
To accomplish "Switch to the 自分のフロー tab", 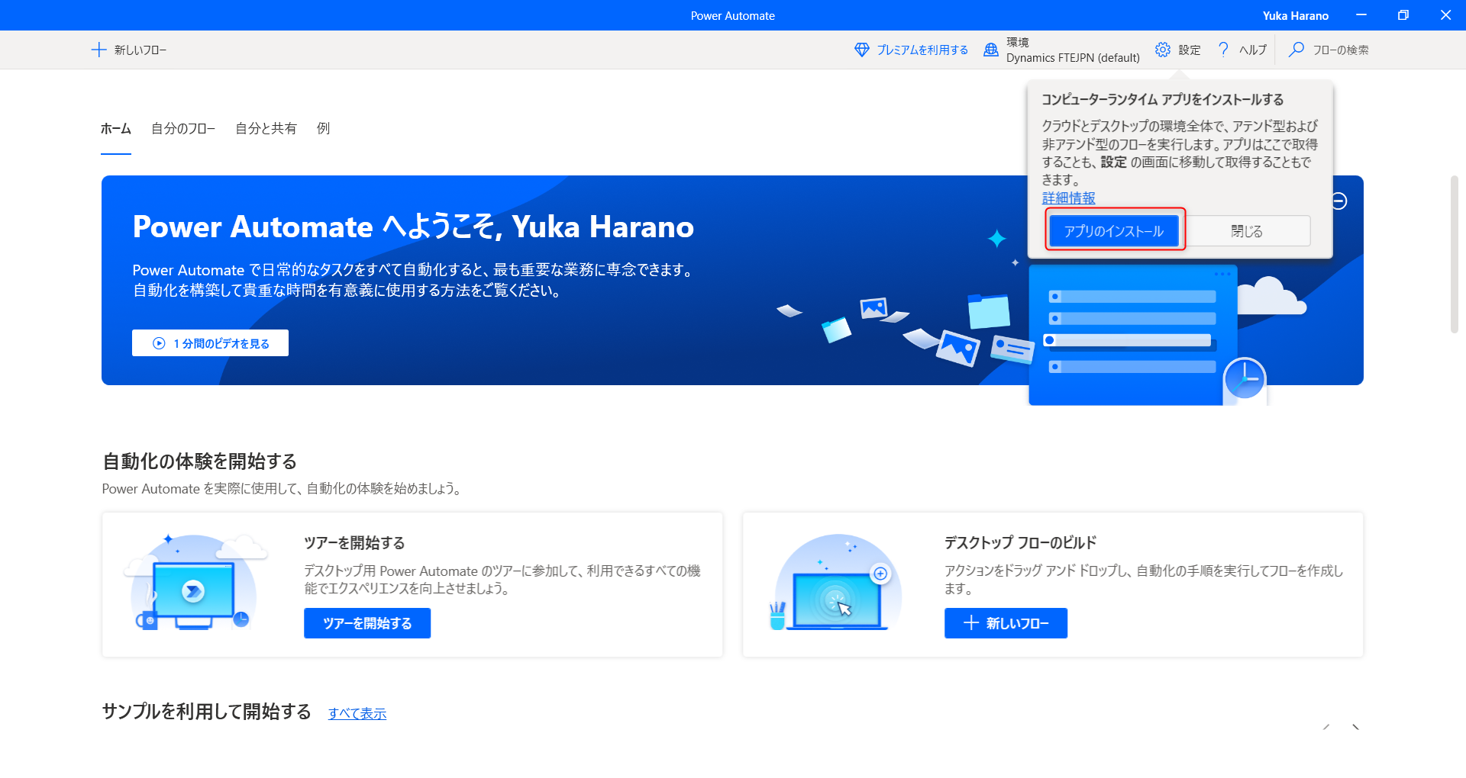I will click(183, 128).
